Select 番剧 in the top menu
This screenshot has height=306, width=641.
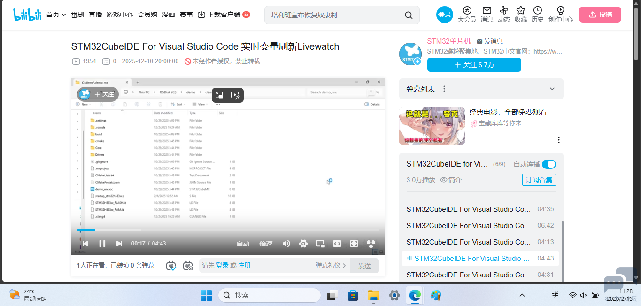[77, 14]
